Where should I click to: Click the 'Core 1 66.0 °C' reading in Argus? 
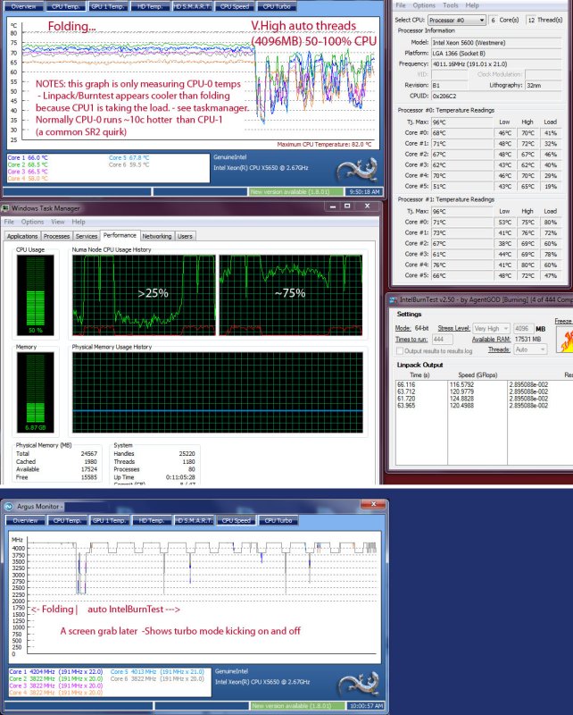(28, 158)
